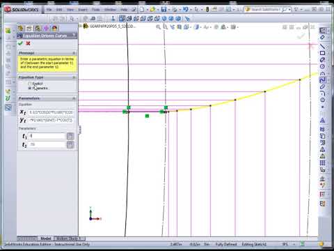Open the Model tab

click(x=46, y=238)
